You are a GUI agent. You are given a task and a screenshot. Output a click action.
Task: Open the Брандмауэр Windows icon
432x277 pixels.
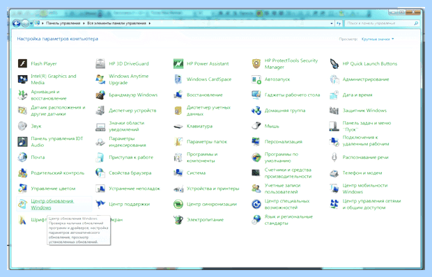click(100, 95)
